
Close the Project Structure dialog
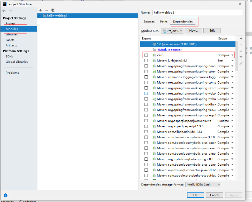click(240, 4)
